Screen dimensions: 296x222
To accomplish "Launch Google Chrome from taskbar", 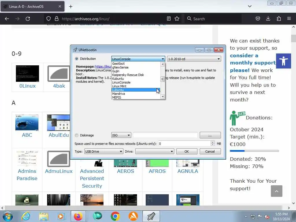I will click(x=115, y=216).
